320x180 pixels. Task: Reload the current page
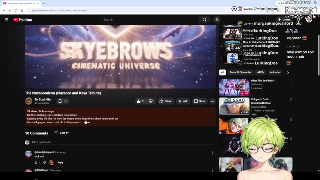(15, 10)
